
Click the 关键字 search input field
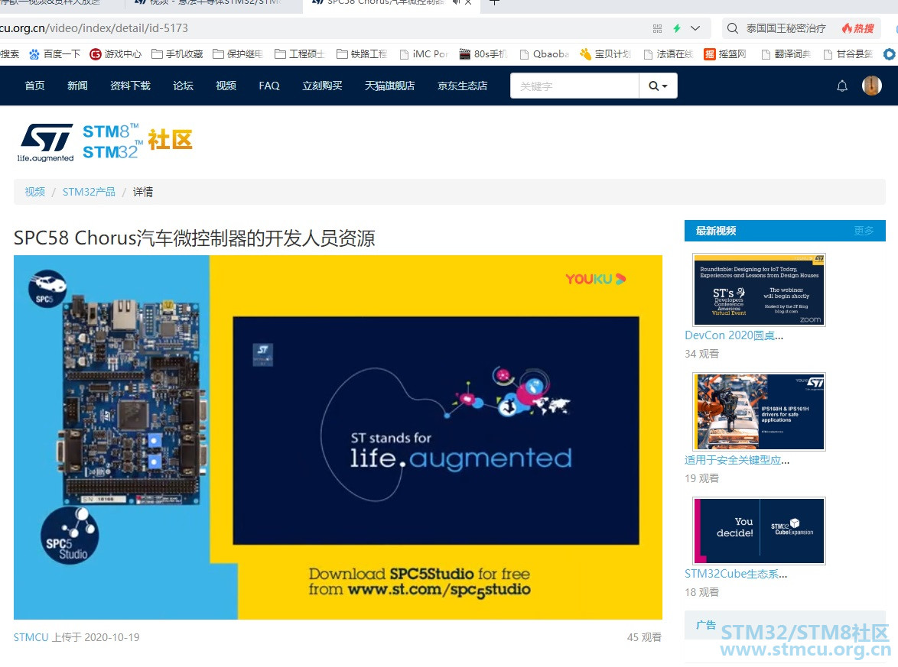click(x=574, y=86)
